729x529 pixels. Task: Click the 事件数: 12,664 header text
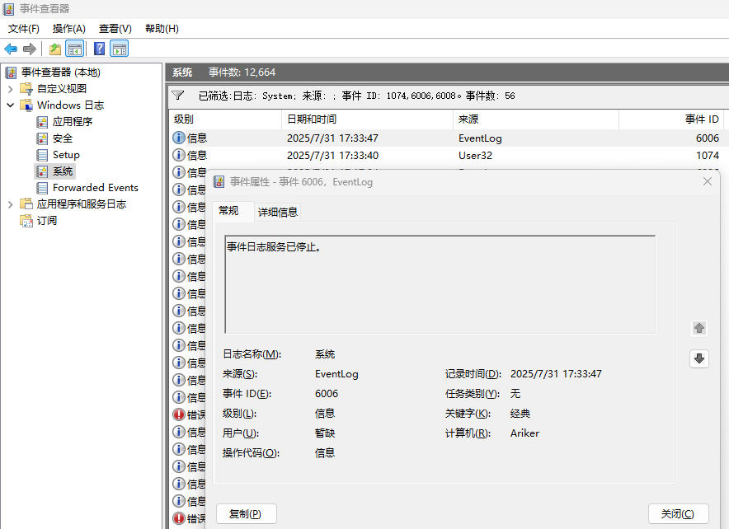tap(242, 73)
